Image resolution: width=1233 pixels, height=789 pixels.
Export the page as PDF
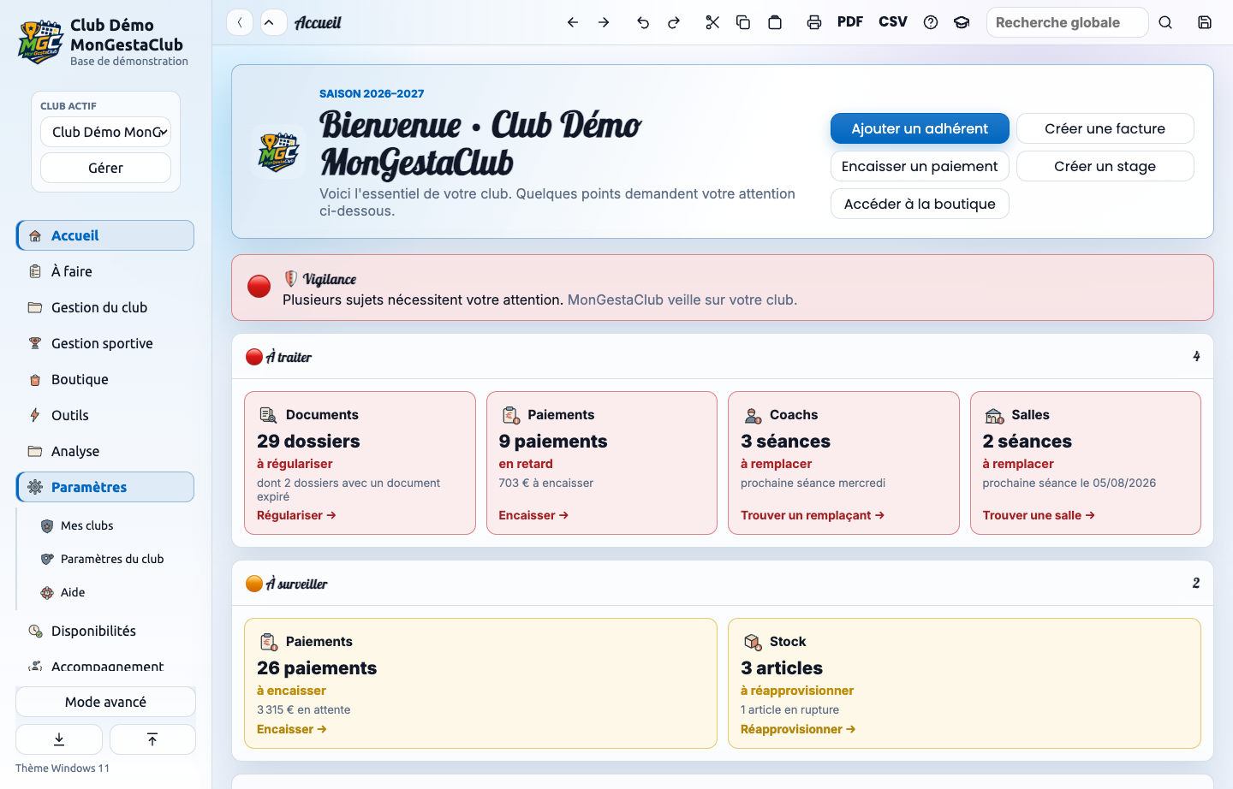point(850,22)
